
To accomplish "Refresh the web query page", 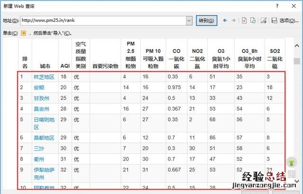I will 253,20.
